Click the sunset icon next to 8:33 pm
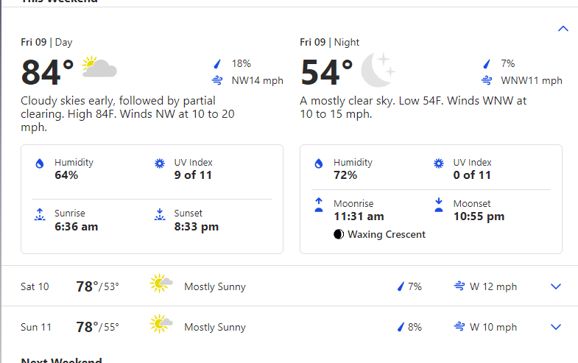Viewport: 578px width, 363px height. point(159,215)
